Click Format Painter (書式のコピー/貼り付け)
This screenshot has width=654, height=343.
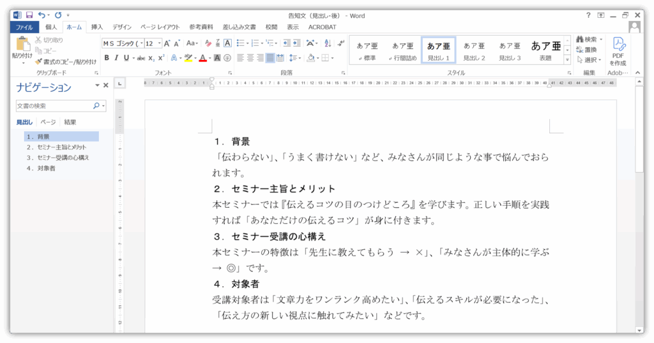(66, 62)
